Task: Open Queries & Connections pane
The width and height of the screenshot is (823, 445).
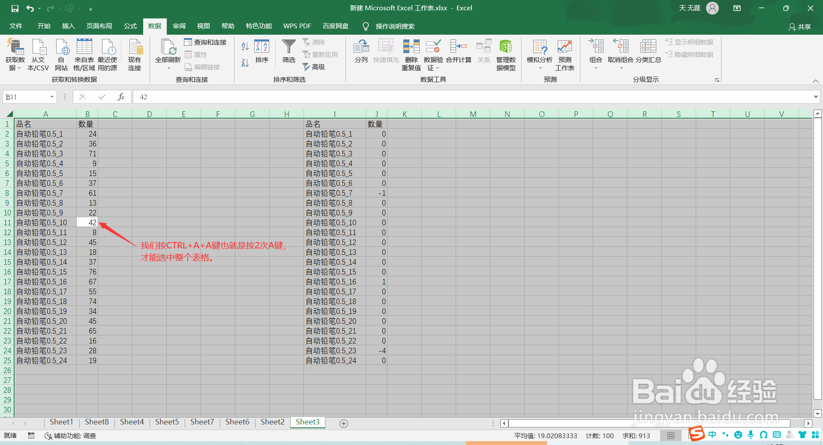Action: click(205, 42)
